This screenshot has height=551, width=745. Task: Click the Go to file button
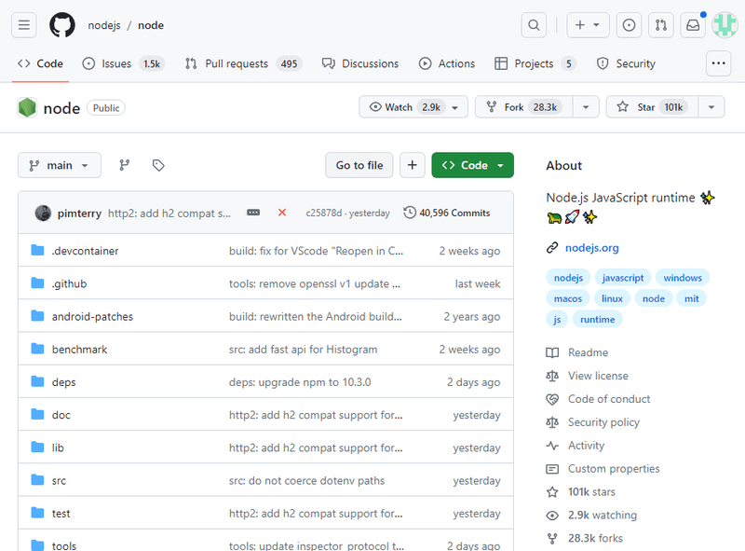click(x=359, y=164)
